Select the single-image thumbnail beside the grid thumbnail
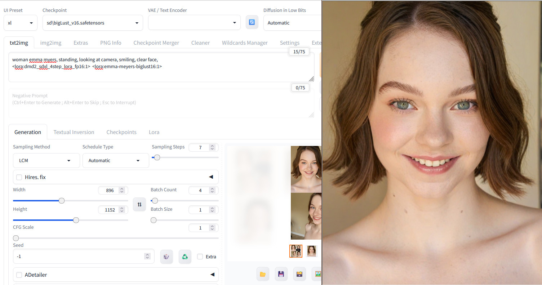The image size is (542, 285). [312, 251]
